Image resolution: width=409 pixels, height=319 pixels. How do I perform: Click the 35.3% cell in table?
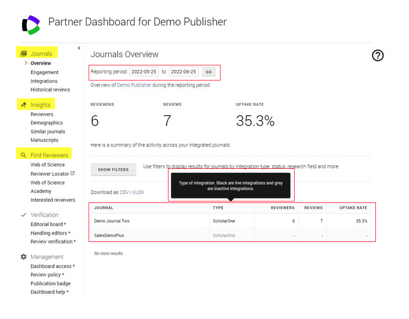361,221
